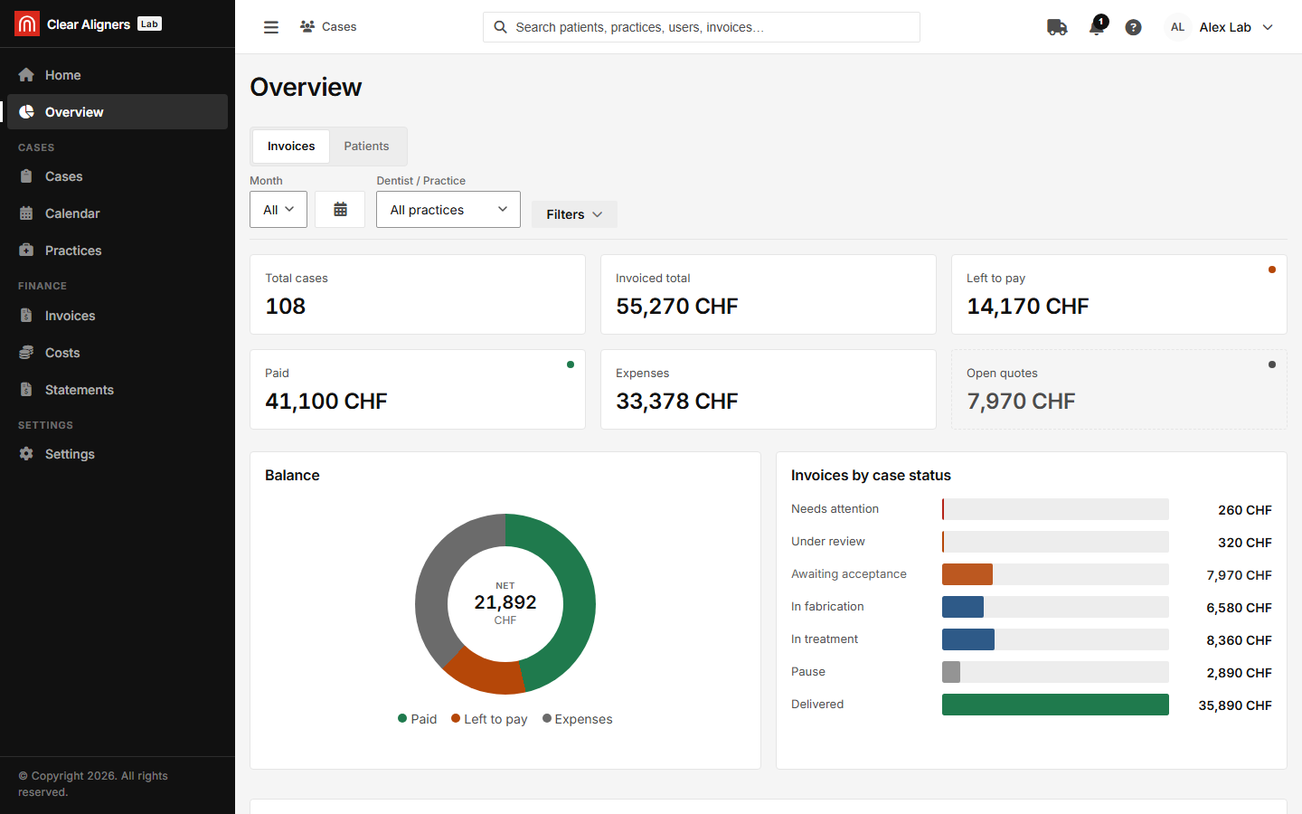Toggle the Expenses legend item
This screenshot has height=814, width=1302.
click(577, 719)
